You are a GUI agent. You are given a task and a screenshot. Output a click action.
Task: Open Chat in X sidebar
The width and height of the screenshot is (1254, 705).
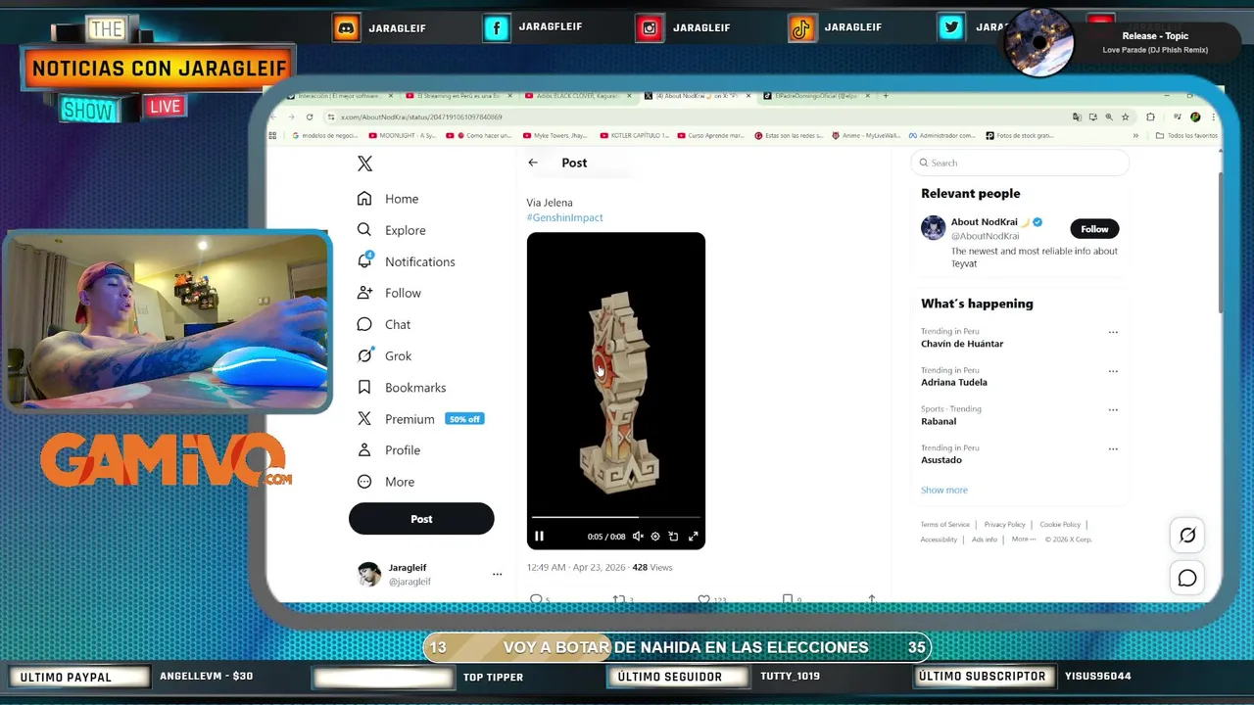point(384,324)
